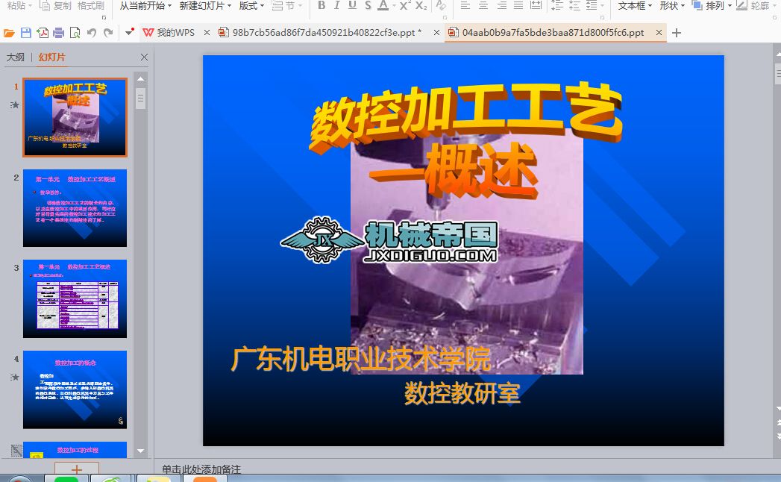Select slide 3 thumbnail with table
The image size is (781, 482).
click(x=75, y=298)
